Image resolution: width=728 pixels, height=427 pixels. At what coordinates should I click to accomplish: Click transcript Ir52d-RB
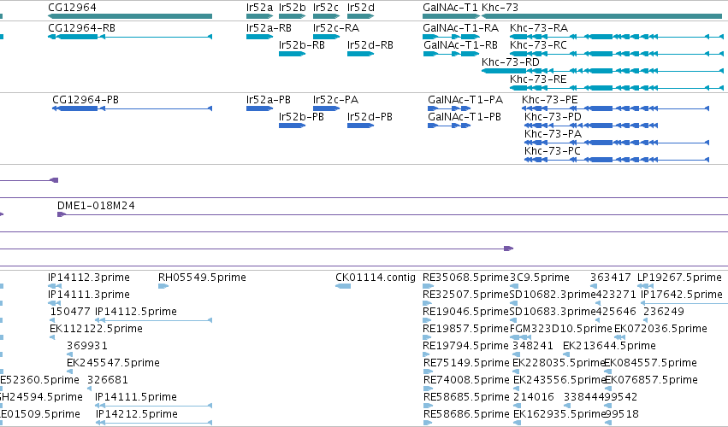click(x=370, y=45)
